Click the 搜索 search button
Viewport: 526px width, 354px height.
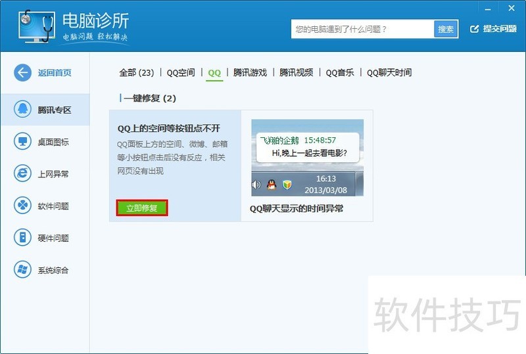coord(446,30)
